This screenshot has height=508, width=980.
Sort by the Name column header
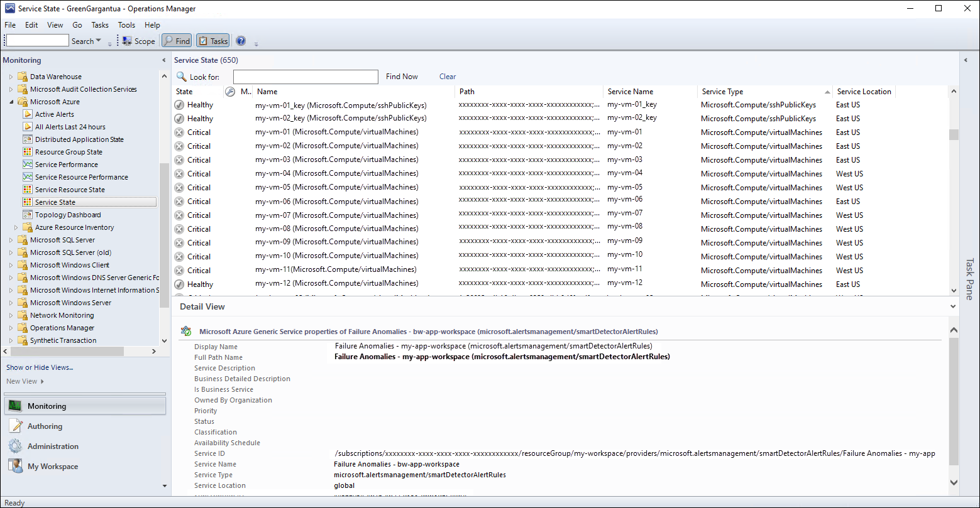(x=355, y=92)
